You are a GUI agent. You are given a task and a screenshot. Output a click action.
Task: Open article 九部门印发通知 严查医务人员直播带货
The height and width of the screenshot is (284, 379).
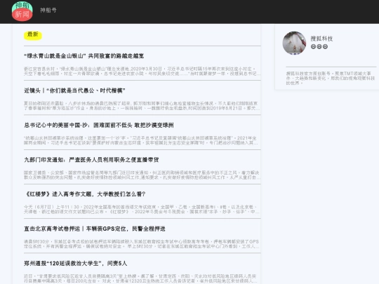click(91, 160)
